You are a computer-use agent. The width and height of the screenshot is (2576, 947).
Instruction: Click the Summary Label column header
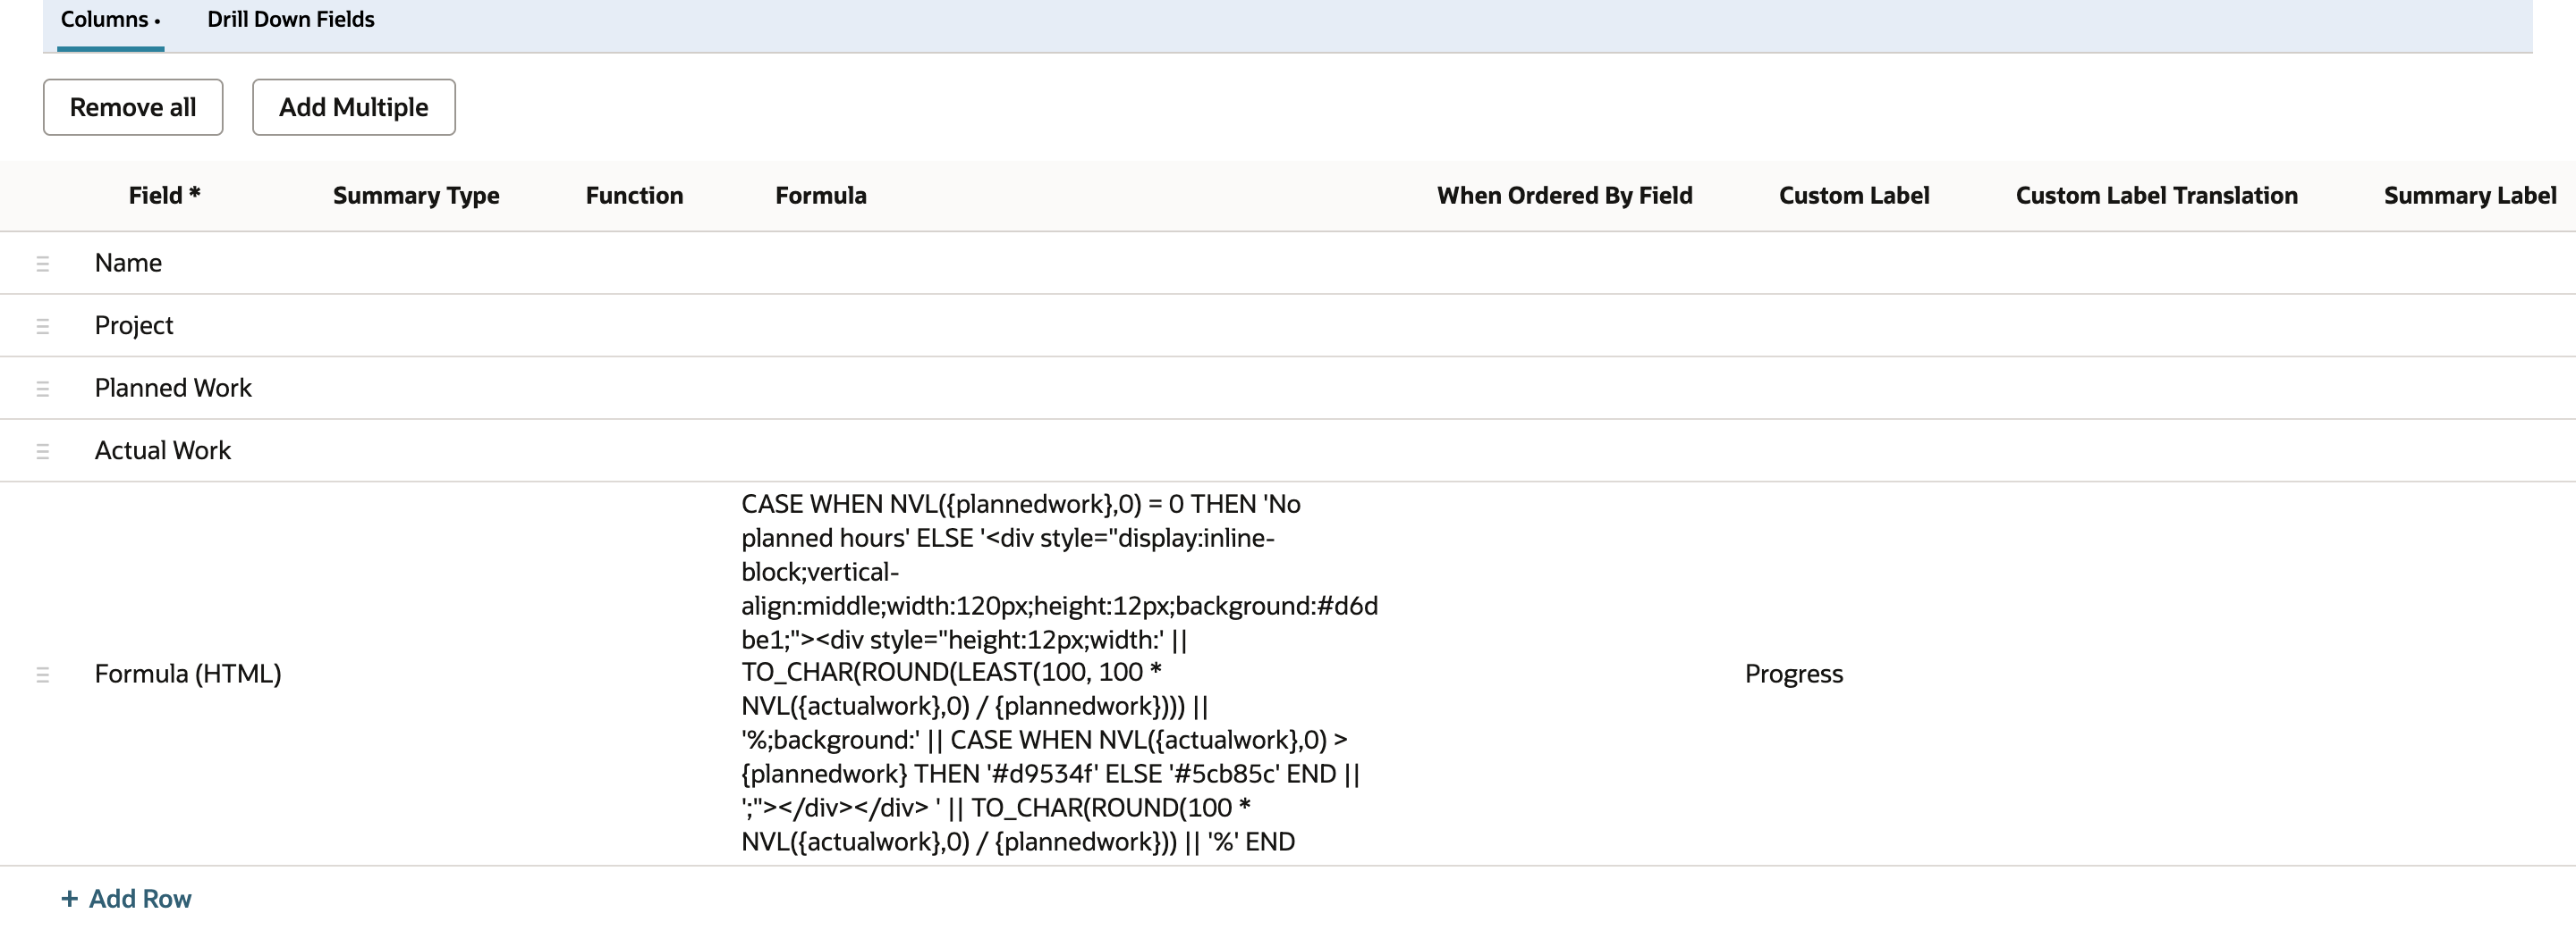coord(2470,196)
